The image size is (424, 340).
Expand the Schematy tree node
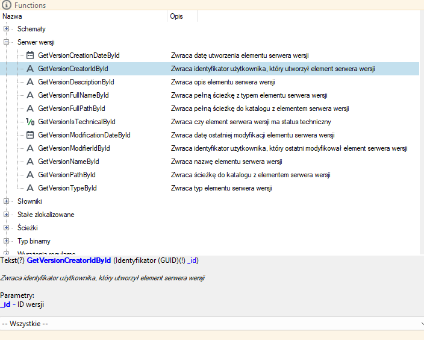click(6, 29)
